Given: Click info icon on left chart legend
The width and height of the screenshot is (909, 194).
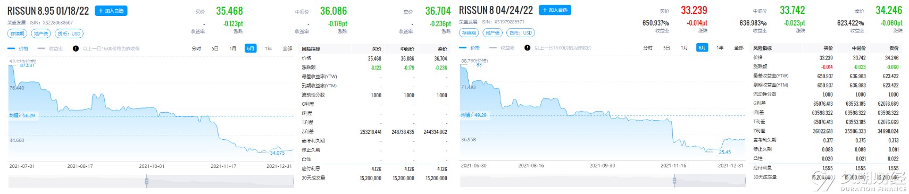Looking at the screenshot, I should (x=76, y=48).
